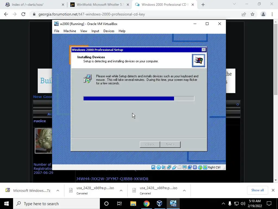
Task: Close the Index of /~dartz/isos/ tab
Action: pyautogui.click(x=63, y=5)
